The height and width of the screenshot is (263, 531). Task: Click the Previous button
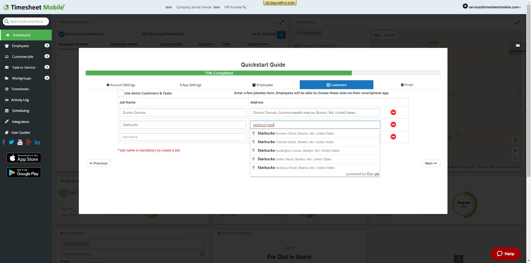click(98, 163)
